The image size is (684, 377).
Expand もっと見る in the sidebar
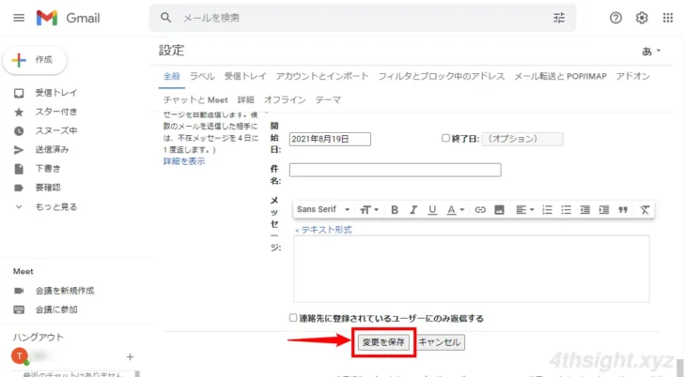pos(55,206)
